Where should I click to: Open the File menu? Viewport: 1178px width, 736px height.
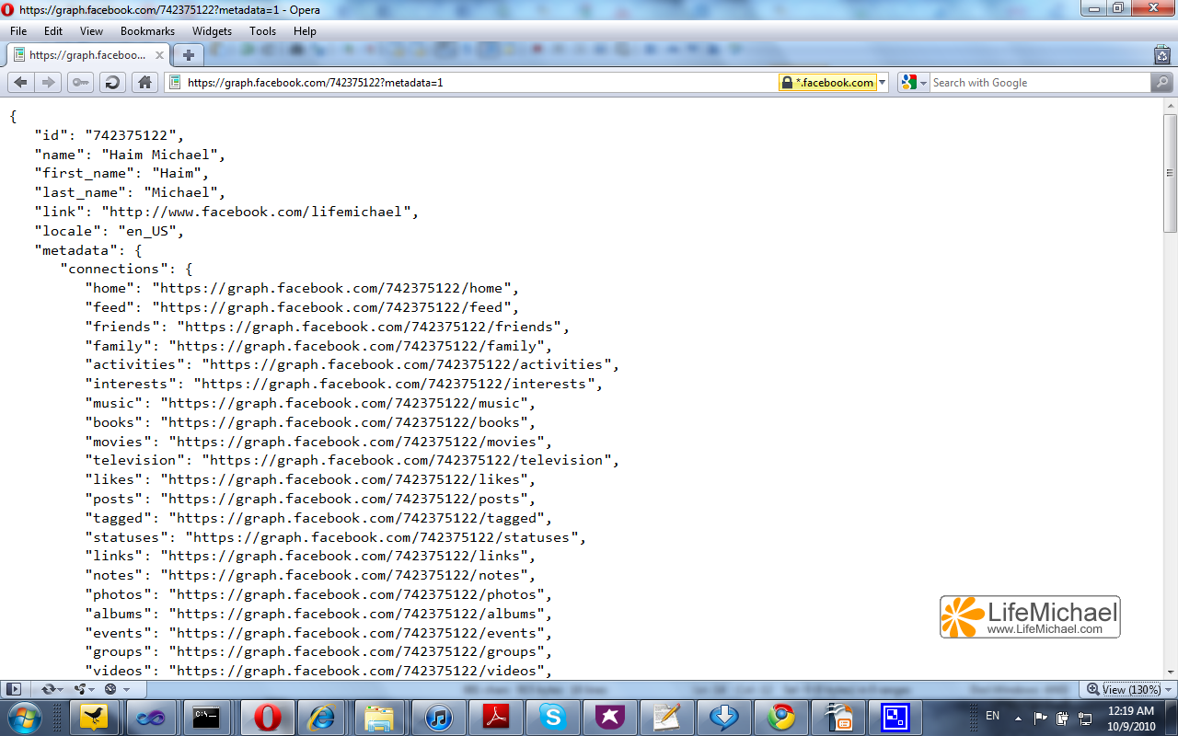[x=18, y=30]
